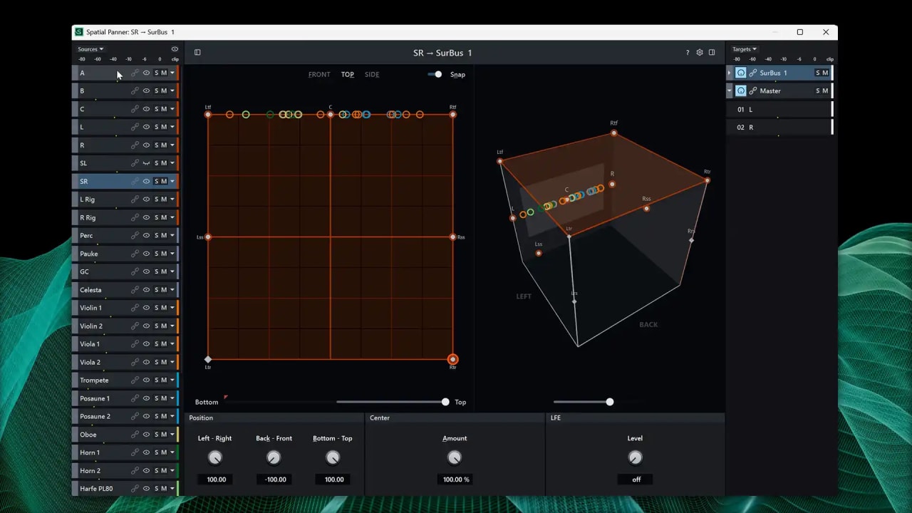This screenshot has width=912, height=513.
Task: Open the help question mark
Action: pyautogui.click(x=688, y=53)
